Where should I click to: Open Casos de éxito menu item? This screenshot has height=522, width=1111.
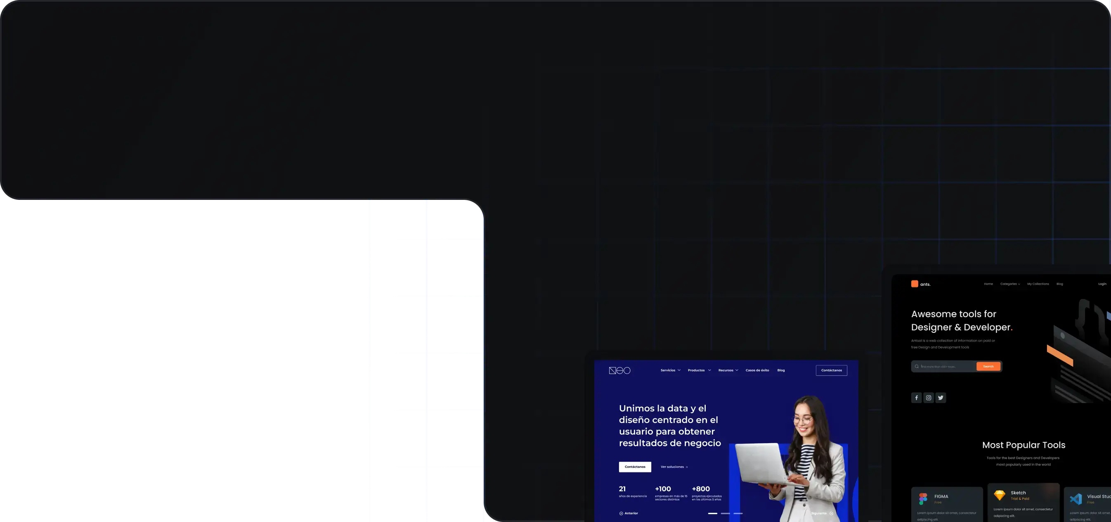click(757, 370)
